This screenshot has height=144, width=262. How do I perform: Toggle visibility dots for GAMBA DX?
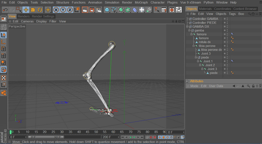pos(227,27)
